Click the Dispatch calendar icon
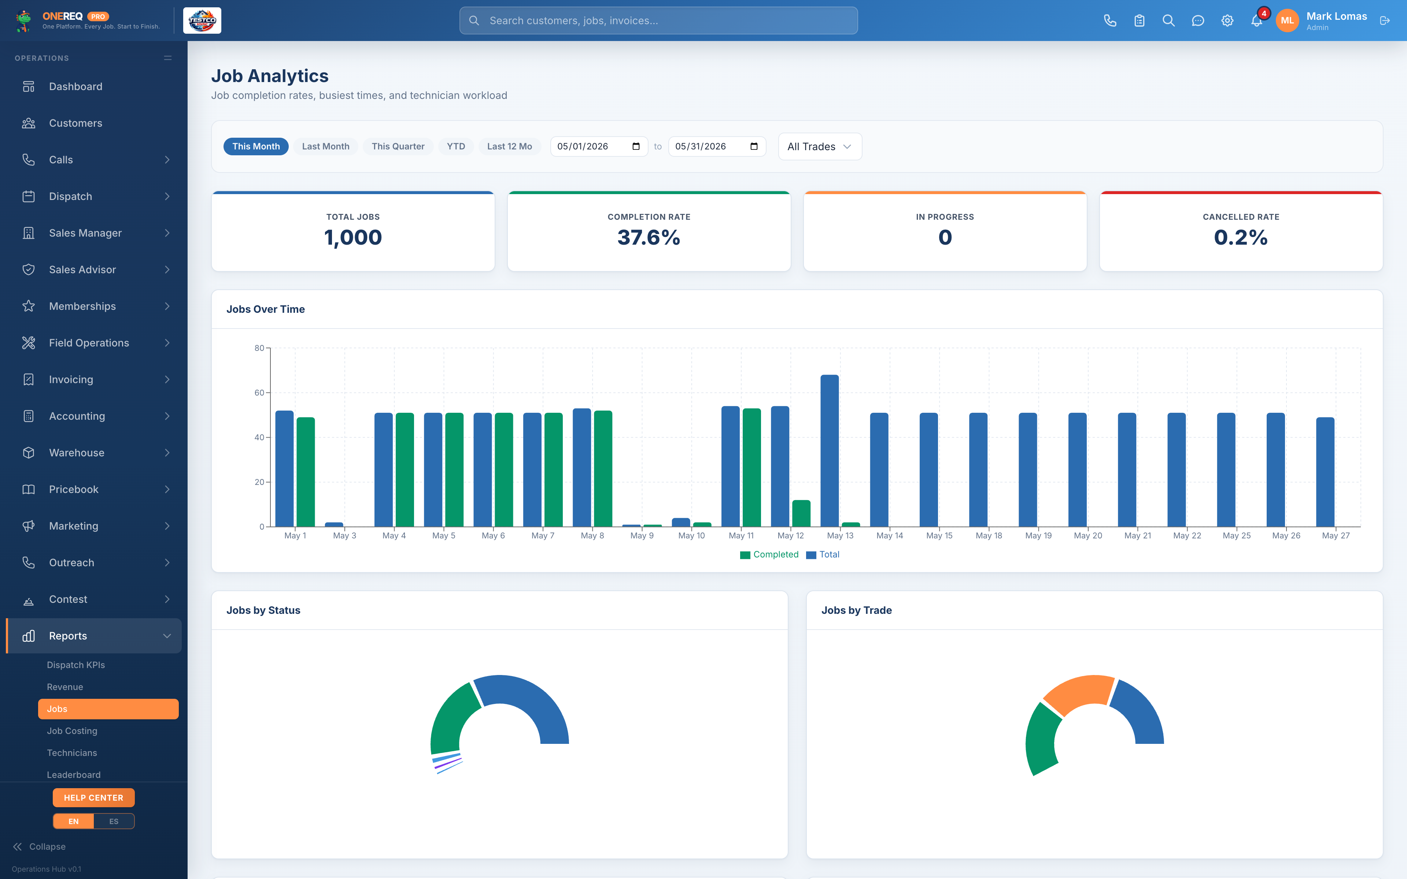 click(x=29, y=197)
